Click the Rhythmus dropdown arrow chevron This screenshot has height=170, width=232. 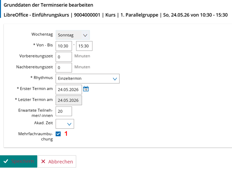pyautogui.click(x=115, y=79)
